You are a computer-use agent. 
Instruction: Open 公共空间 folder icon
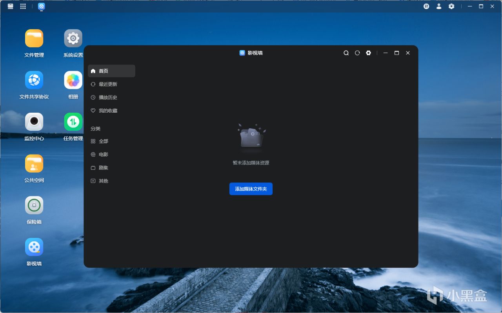(34, 164)
